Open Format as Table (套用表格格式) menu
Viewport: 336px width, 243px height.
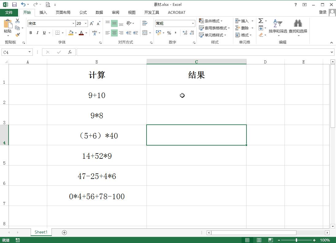(214, 28)
